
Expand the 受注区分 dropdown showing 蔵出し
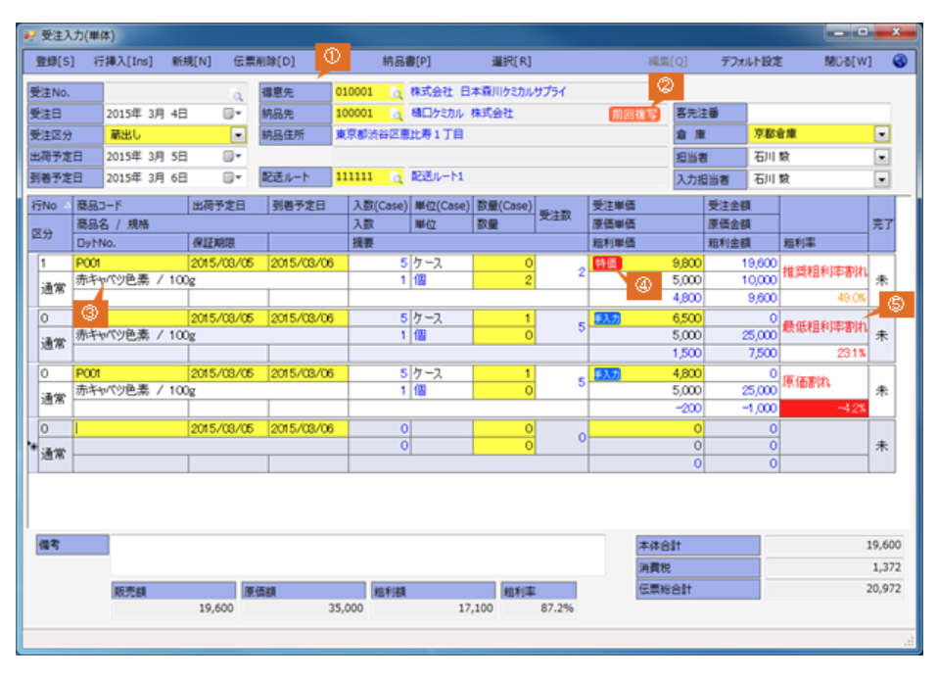[x=237, y=135]
